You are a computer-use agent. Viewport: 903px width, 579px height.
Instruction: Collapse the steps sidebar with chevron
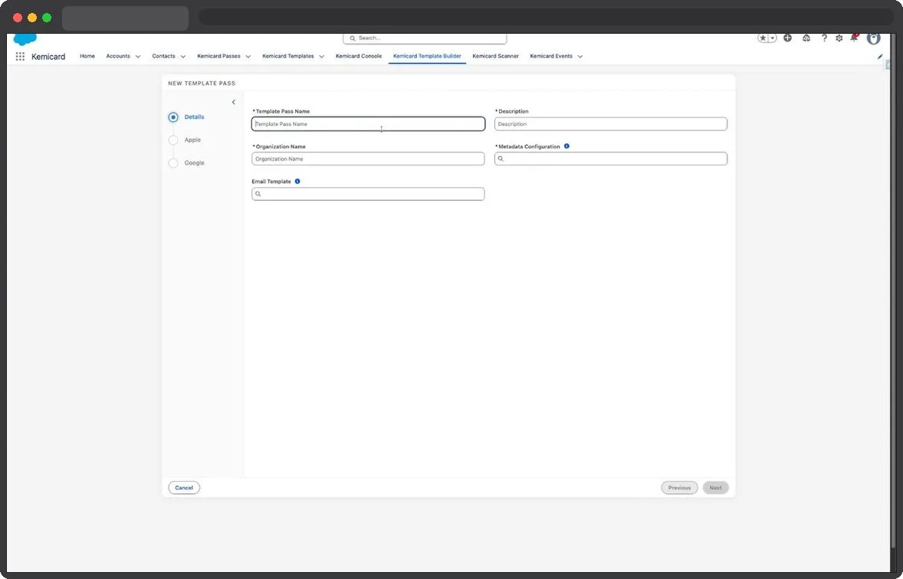[233, 103]
